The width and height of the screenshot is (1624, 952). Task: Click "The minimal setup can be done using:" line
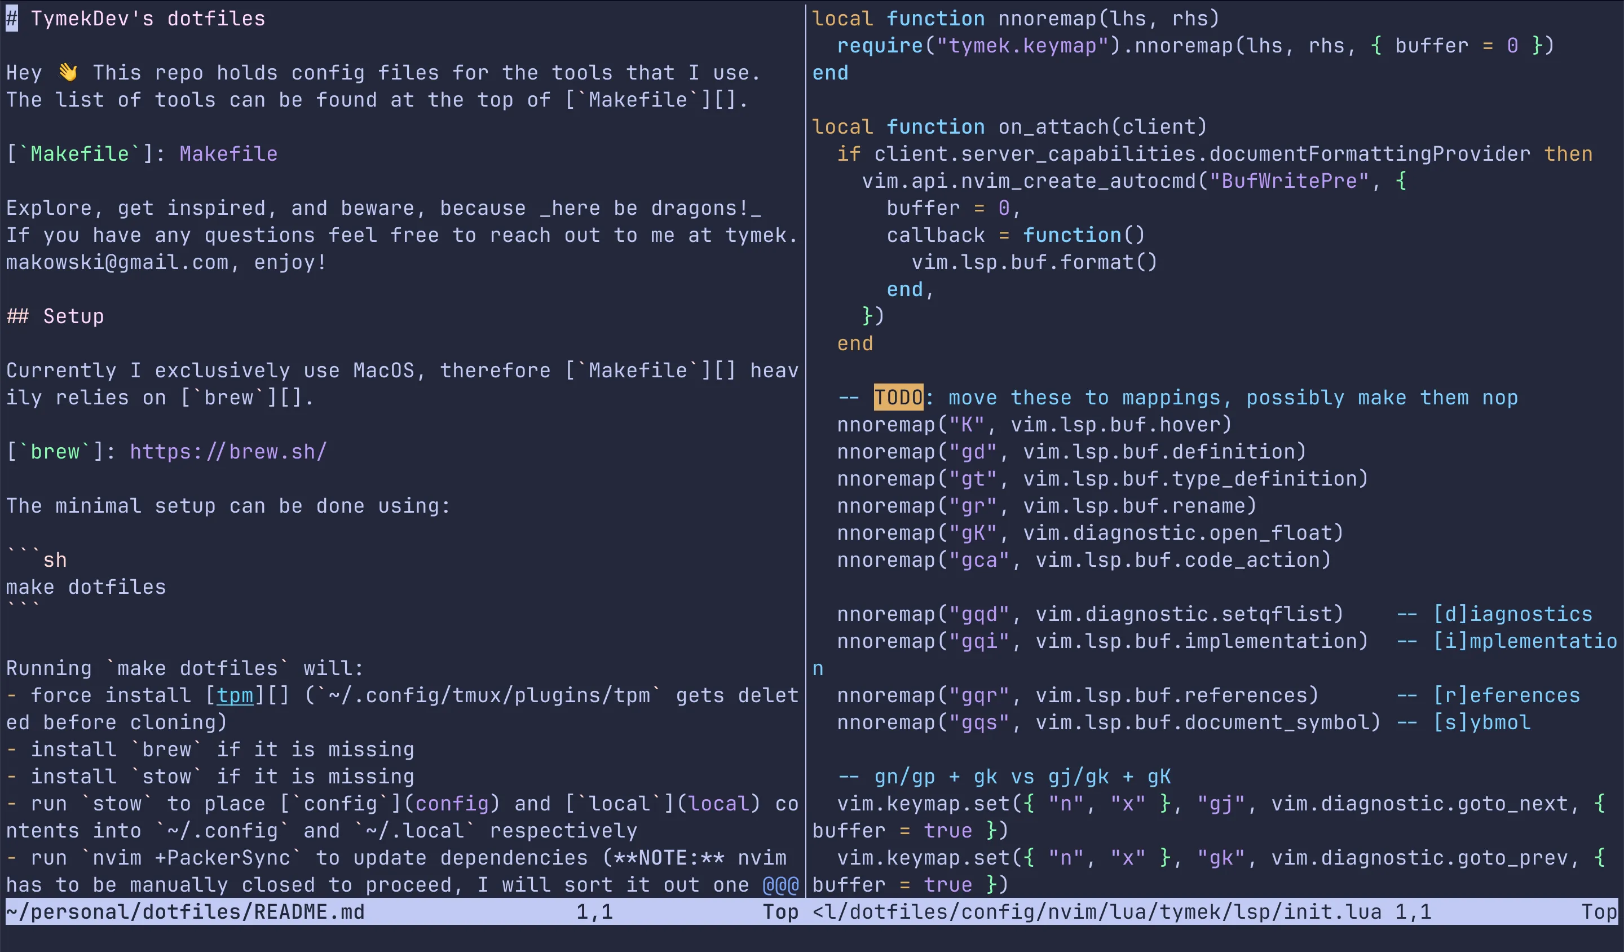pyautogui.click(x=228, y=505)
